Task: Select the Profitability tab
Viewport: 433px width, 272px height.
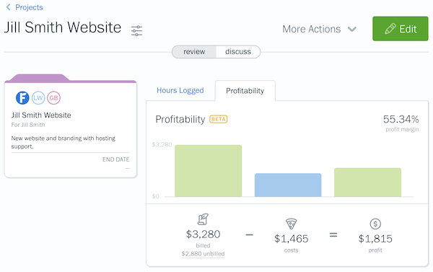Action: pos(245,91)
